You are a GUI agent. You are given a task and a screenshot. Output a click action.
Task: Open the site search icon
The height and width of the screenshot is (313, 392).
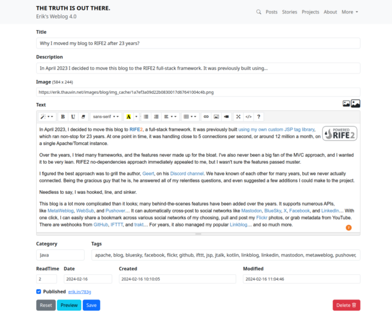point(259,12)
